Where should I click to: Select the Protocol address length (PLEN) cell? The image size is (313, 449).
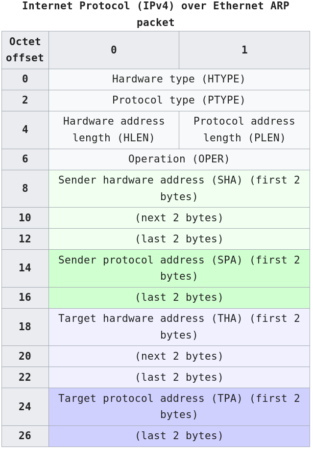click(244, 130)
